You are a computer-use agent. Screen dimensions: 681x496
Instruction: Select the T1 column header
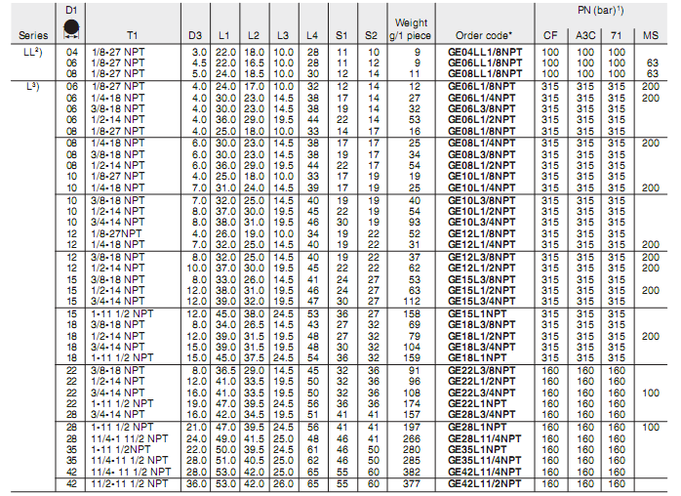tap(132, 35)
